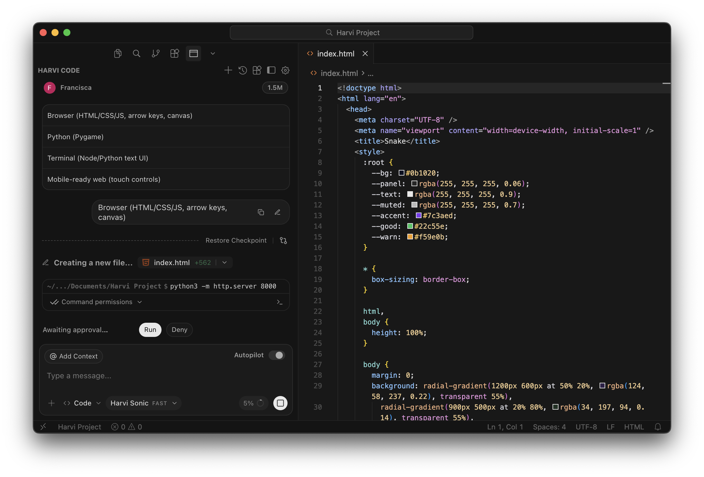
Task: Click Harvi Project in status bar
Action: [x=79, y=427]
